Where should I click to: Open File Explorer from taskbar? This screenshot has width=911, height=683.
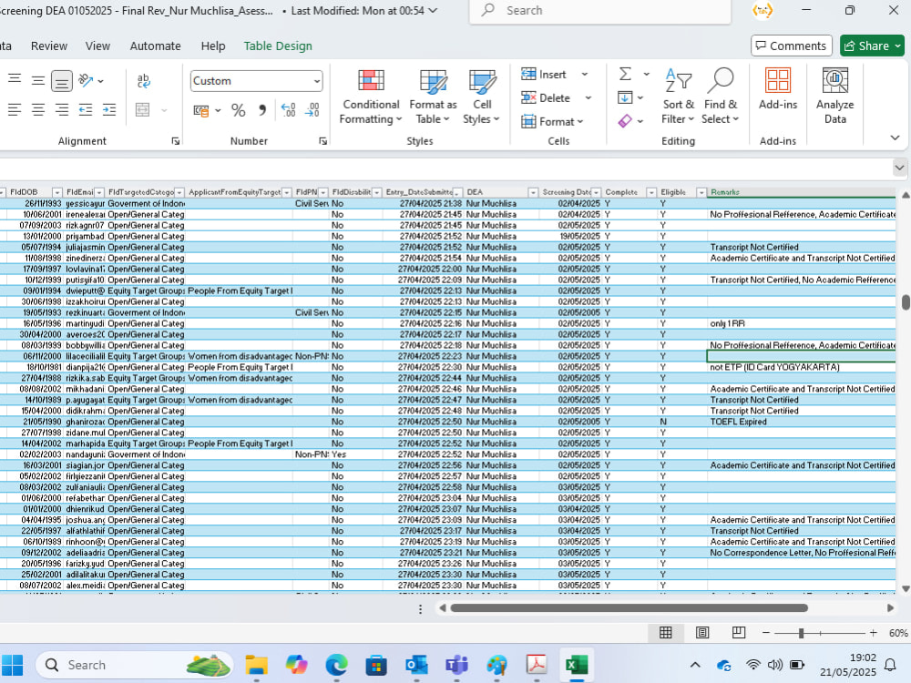(x=256, y=665)
